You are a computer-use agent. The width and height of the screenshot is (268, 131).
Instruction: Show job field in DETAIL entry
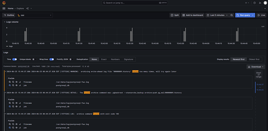click(x=16, y=106)
